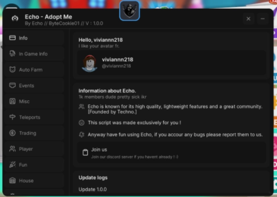277x197 pixels.
Task: Select the Events tab
Action: [x=34, y=86]
